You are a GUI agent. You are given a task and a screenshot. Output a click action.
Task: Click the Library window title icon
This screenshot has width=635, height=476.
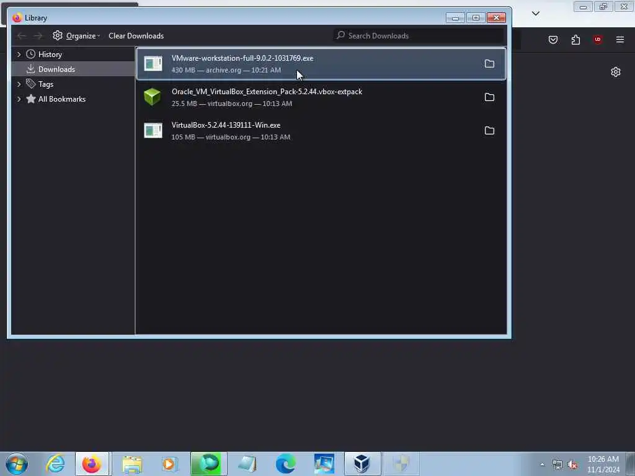tap(17, 18)
